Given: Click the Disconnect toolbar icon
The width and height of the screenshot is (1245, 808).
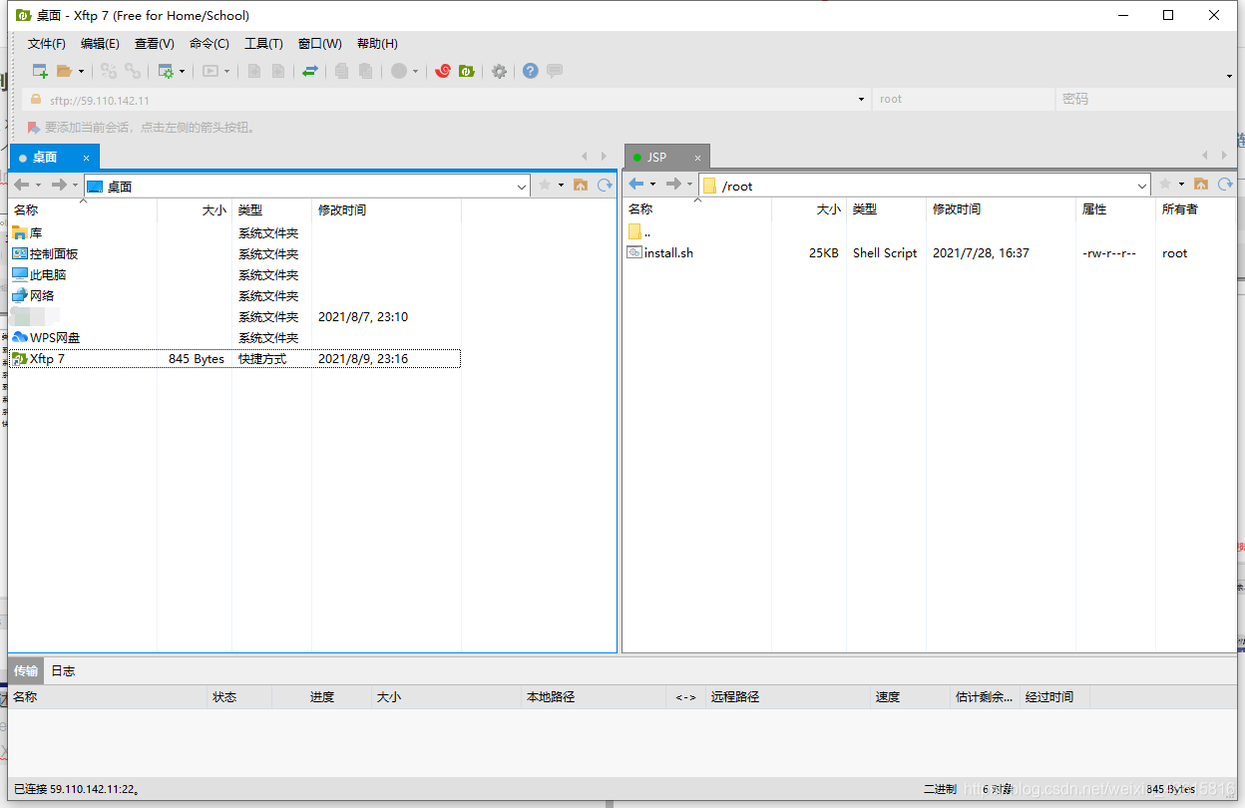Looking at the screenshot, I should tap(133, 71).
